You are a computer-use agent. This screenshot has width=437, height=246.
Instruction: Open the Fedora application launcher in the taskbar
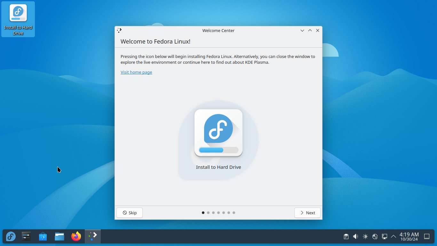[x=11, y=237]
